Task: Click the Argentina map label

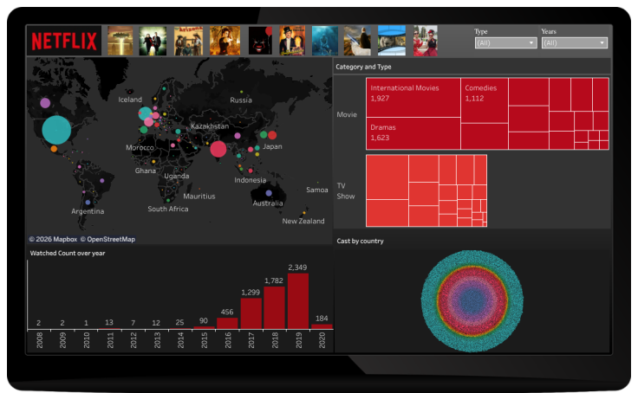Action: pyautogui.click(x=88, y=211)
